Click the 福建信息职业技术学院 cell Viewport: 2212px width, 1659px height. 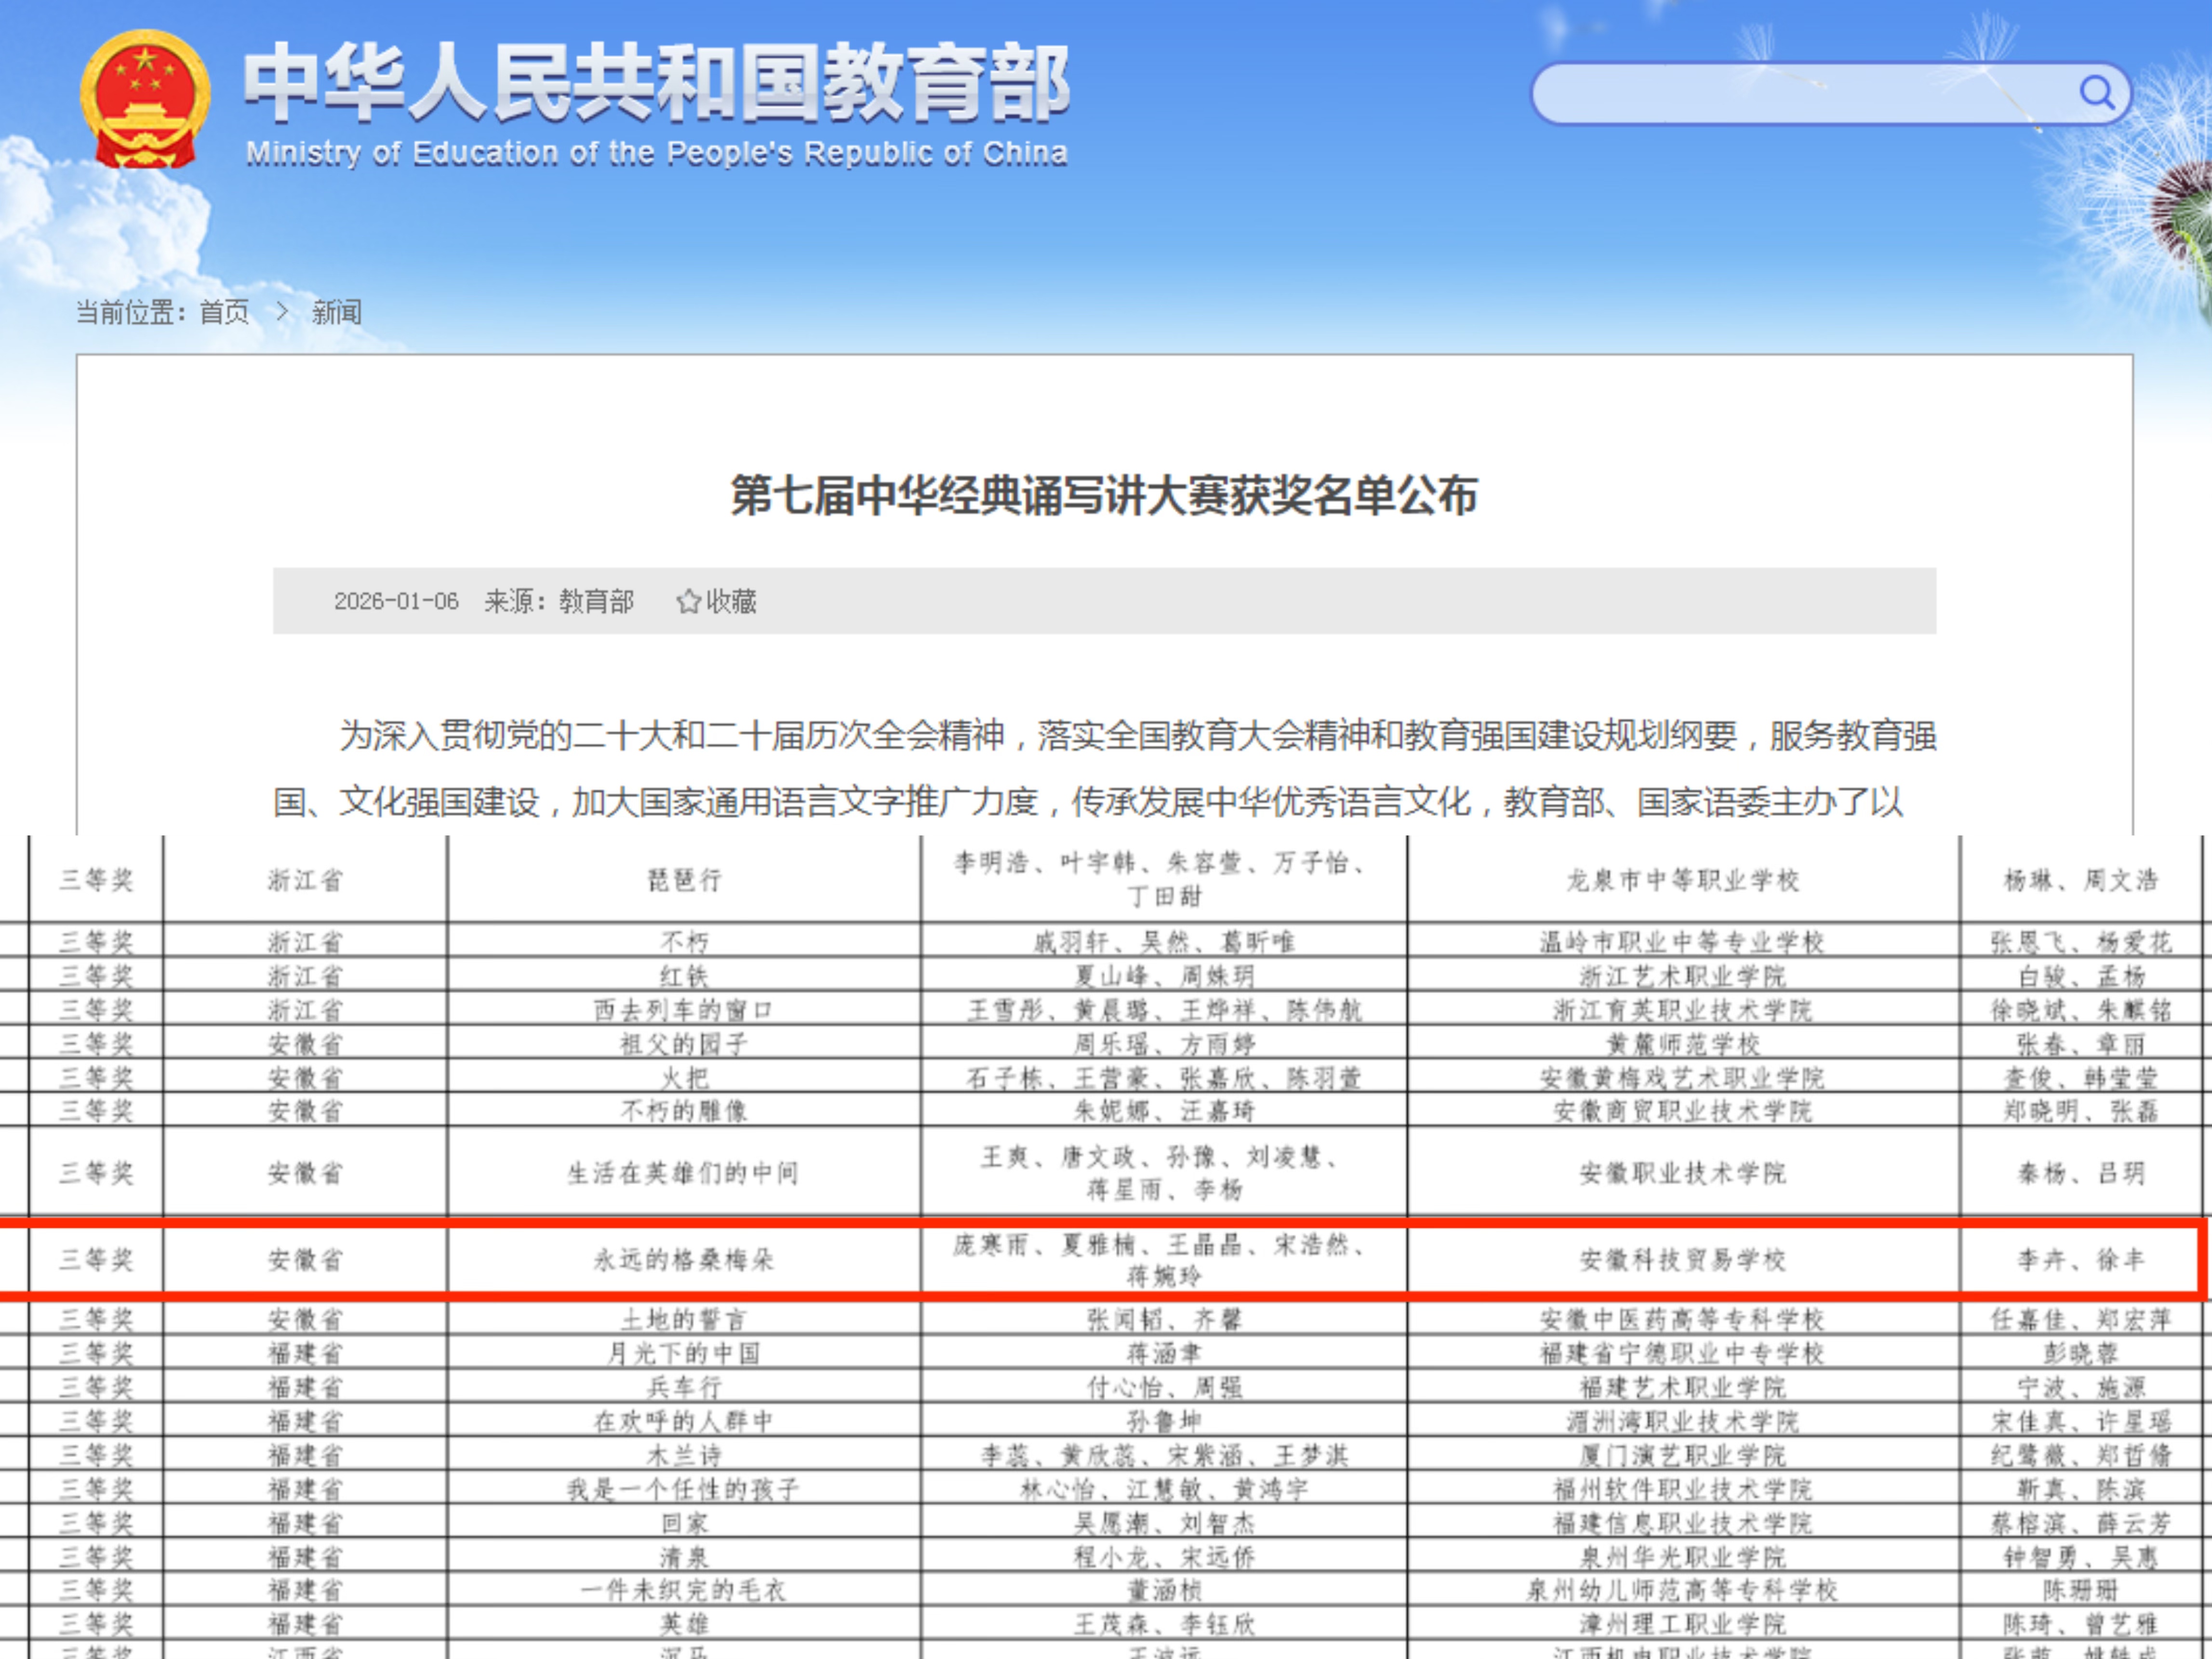(x=1683, y=1523)
